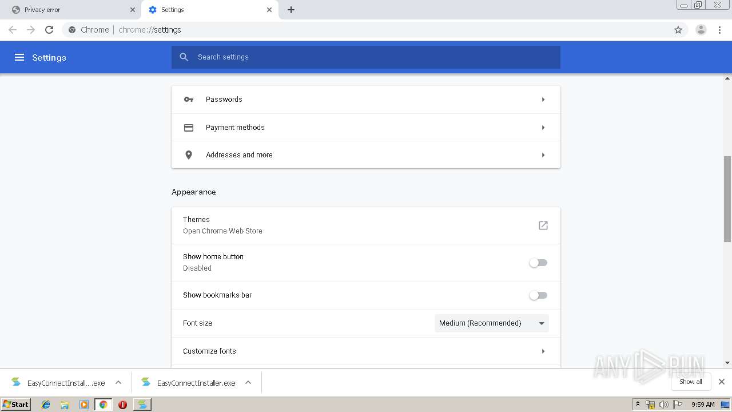Open file explorer folder from taskbar
The width and height of the screenshot is (732, 412).
tap(65, 405)
